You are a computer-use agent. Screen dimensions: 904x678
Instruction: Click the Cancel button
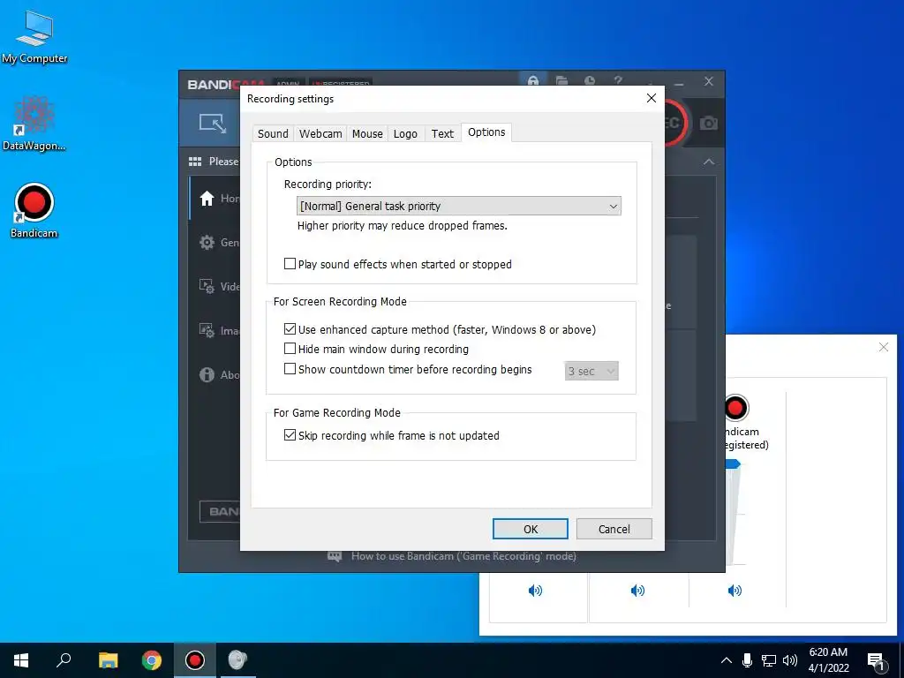point(614,529)
